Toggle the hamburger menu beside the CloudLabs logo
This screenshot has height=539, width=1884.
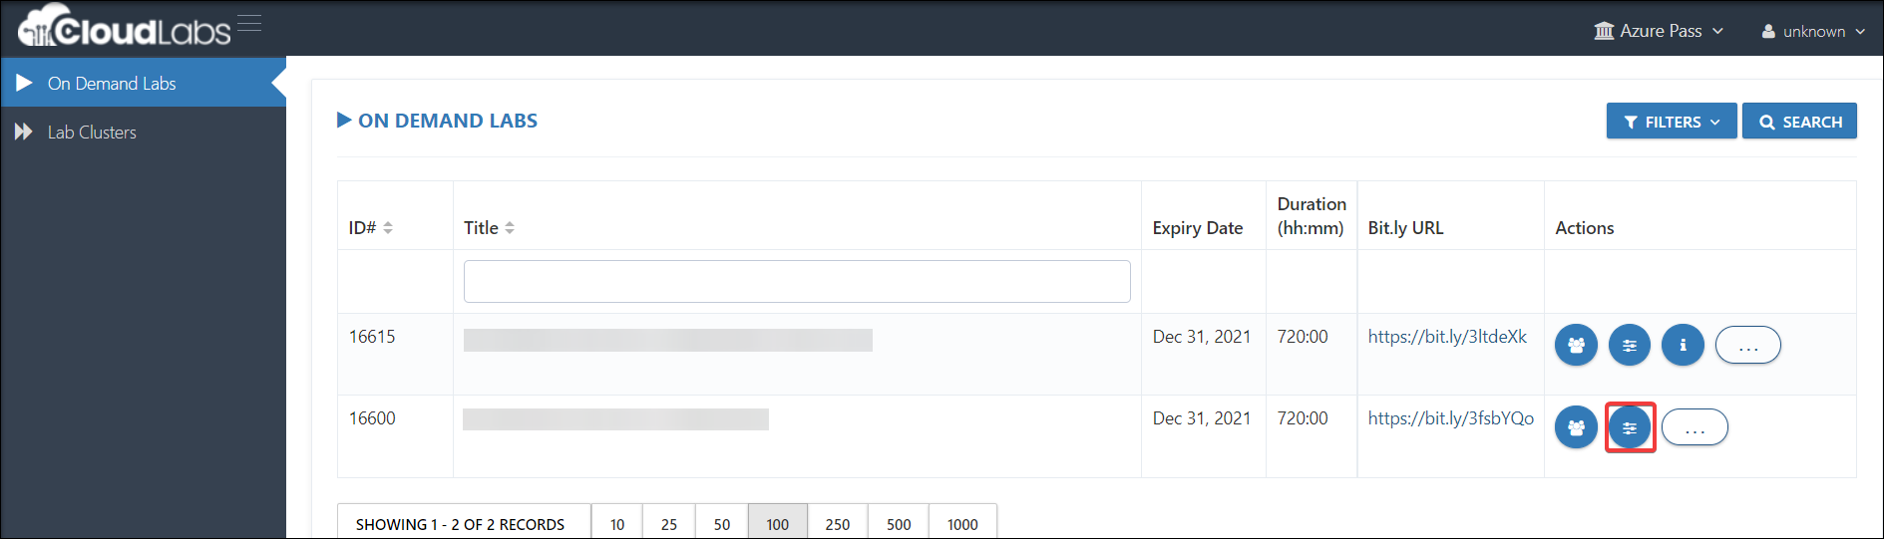[x=249, y=23]
